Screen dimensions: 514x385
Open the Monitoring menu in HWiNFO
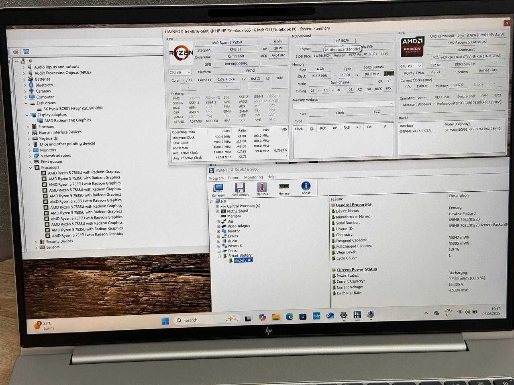254,177
